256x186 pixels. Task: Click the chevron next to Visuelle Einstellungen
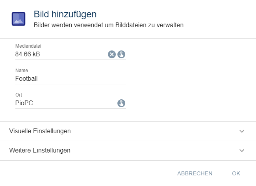(x=242, y=131)
